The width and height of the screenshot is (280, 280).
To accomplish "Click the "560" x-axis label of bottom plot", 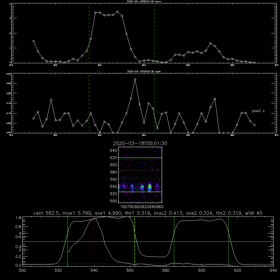I will [x=130, y=270].
